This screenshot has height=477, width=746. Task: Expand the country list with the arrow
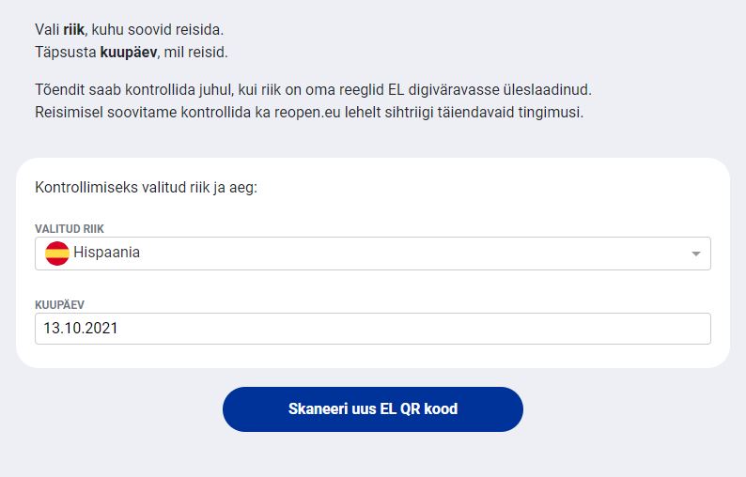click(x=695, y=254)
